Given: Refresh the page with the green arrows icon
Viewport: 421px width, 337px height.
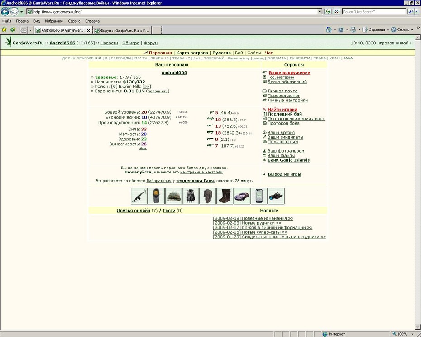Looking at the screenshot, I should tap(328, 12).
